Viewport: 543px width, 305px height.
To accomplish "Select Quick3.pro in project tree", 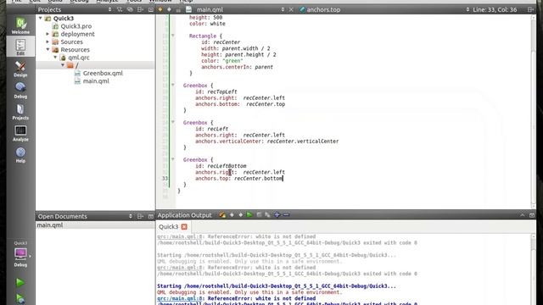I will [x=76, y=26].
